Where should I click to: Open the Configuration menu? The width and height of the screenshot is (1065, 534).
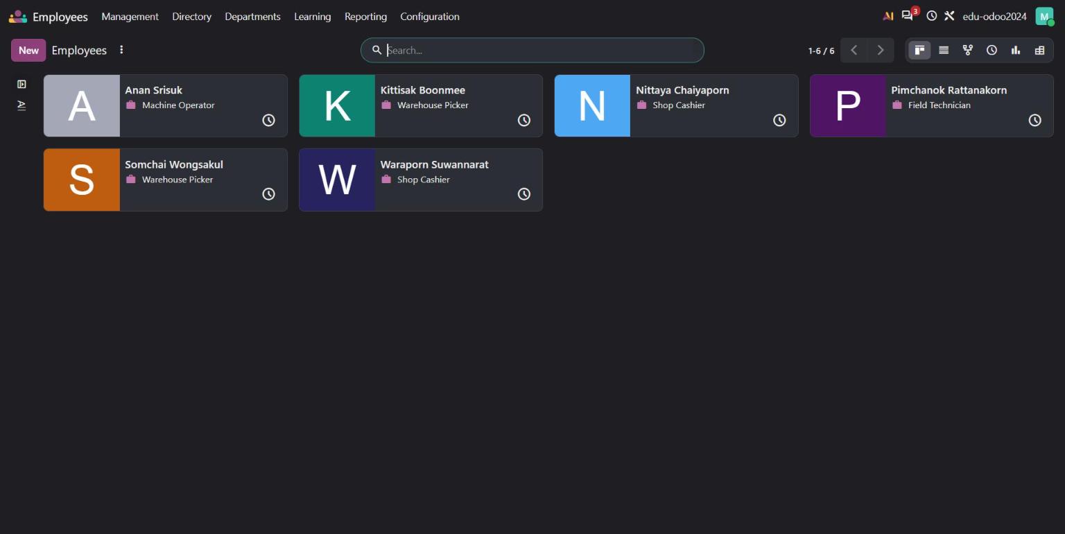point(430,17)
